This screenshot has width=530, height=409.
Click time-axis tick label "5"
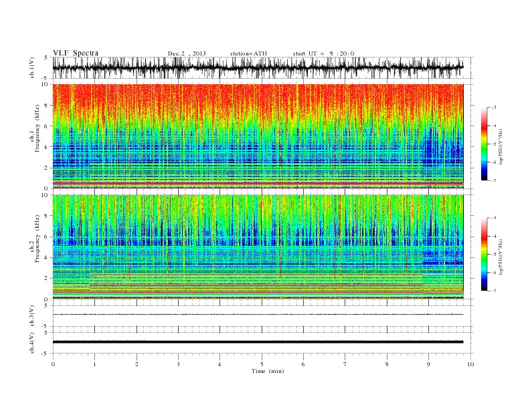(x=262, y=364)
